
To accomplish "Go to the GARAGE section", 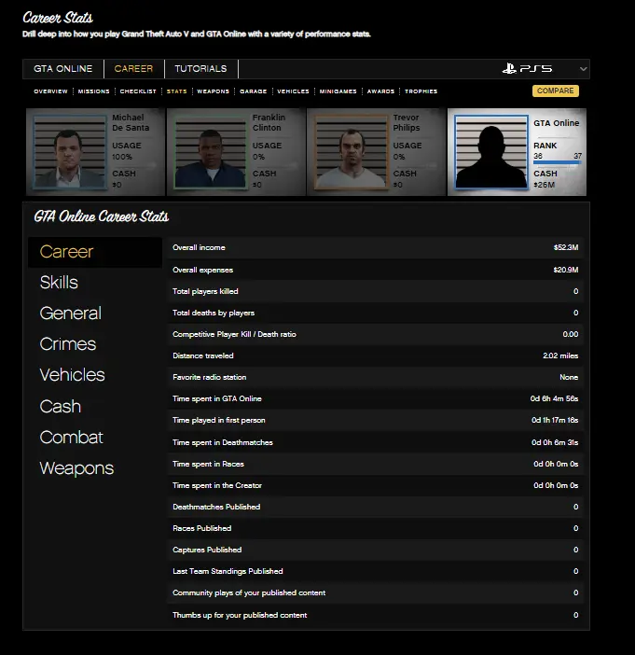I will (x=253, y=91).
